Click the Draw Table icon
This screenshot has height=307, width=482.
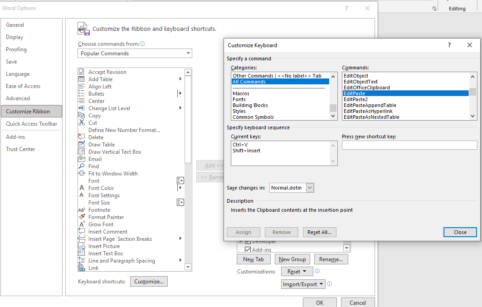(x=82, y=145)
